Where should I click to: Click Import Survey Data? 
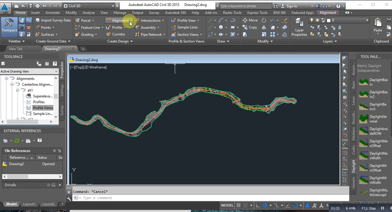coord(53,20)
